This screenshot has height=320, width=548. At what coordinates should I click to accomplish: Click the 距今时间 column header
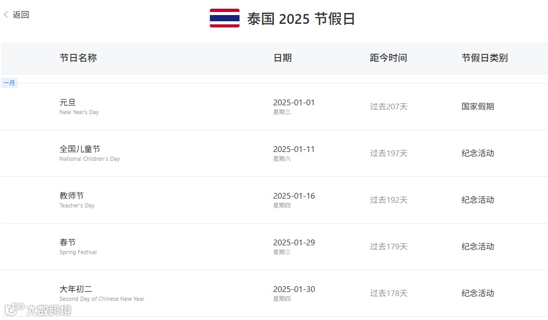388,58
